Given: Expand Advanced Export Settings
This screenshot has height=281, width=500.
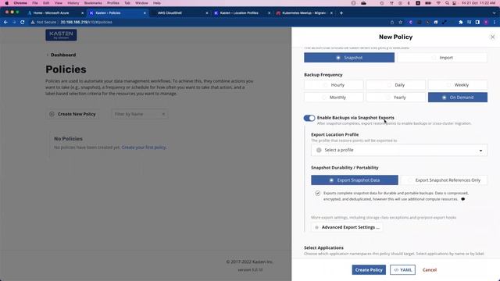Looking at the screenshot, I should pos(347,227).
